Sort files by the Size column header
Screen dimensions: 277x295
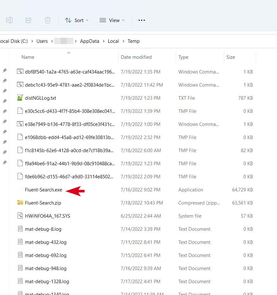click(x=231, y=57)
